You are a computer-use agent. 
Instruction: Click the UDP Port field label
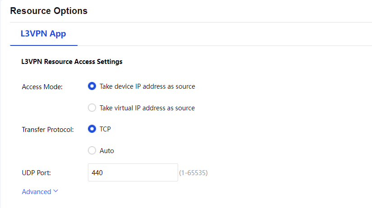click(36, 172)
